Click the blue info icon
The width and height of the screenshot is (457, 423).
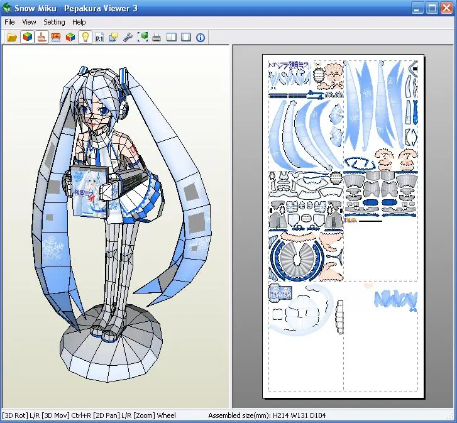point(201,37)
